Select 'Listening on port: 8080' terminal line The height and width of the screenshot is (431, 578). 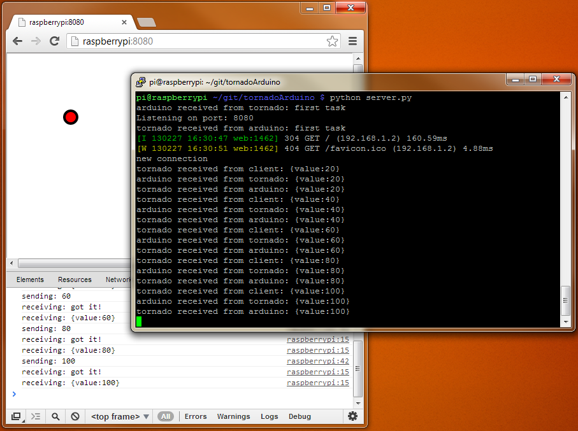(194, 118)
